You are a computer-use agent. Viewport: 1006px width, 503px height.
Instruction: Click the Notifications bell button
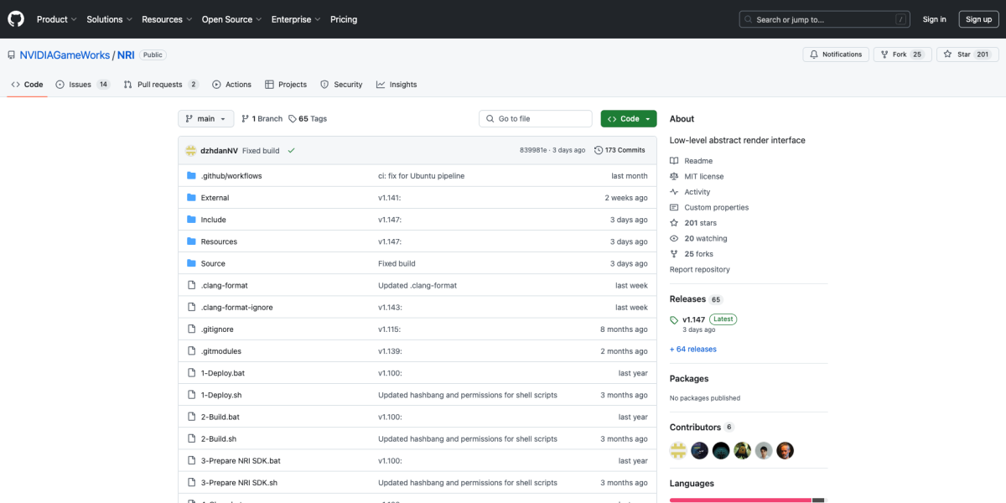[835, 54]
